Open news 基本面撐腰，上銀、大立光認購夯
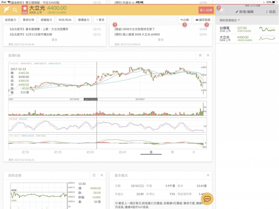Image resolution: width=279 pixels, height=209 pixels. coord(39,29)
